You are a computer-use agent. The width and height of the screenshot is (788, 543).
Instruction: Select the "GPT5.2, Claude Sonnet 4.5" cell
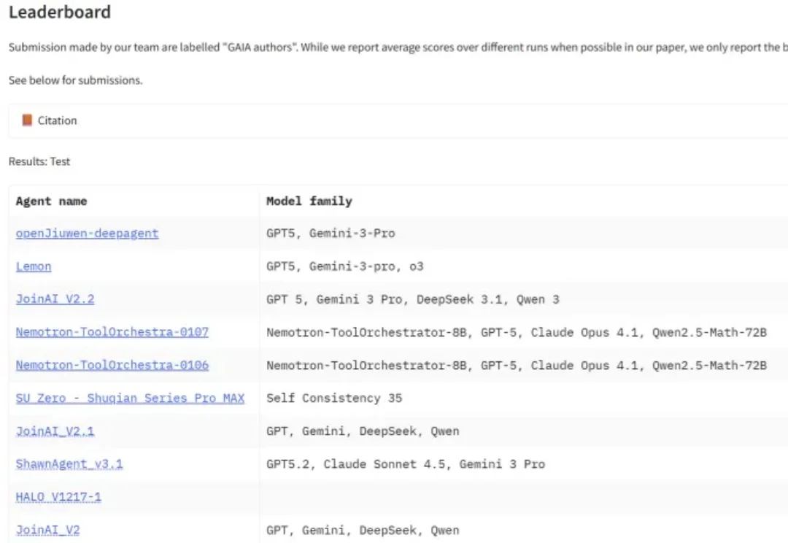(405, 464)
